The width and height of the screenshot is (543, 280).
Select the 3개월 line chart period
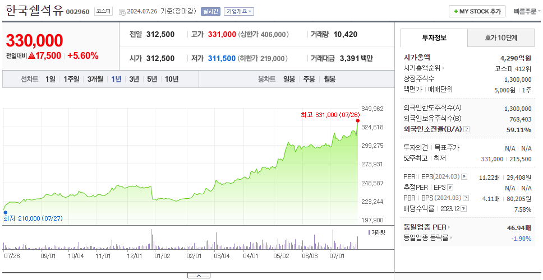(95, 79)
